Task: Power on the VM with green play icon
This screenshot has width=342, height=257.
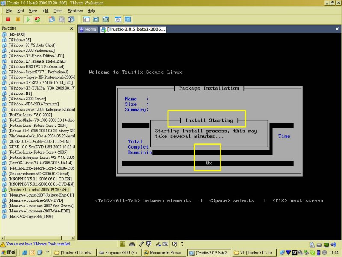Action: coord(28,19)
